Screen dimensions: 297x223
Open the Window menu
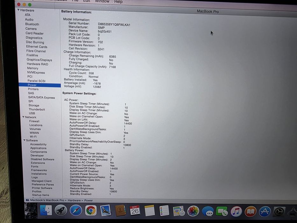[x=102, y=1]
